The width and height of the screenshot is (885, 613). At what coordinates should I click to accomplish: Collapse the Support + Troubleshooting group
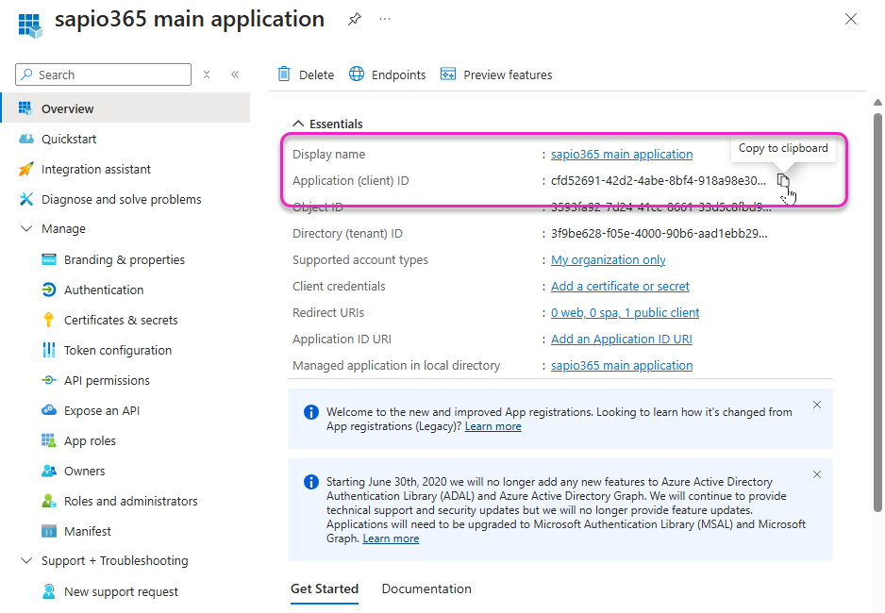(25, 561)
